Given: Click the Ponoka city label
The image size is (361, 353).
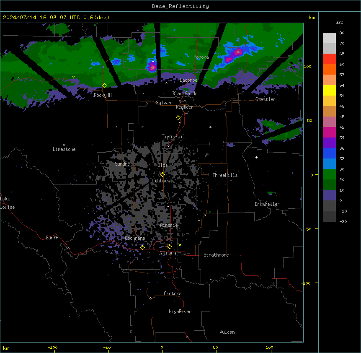Looking at the screenshot, I should 201,57.
